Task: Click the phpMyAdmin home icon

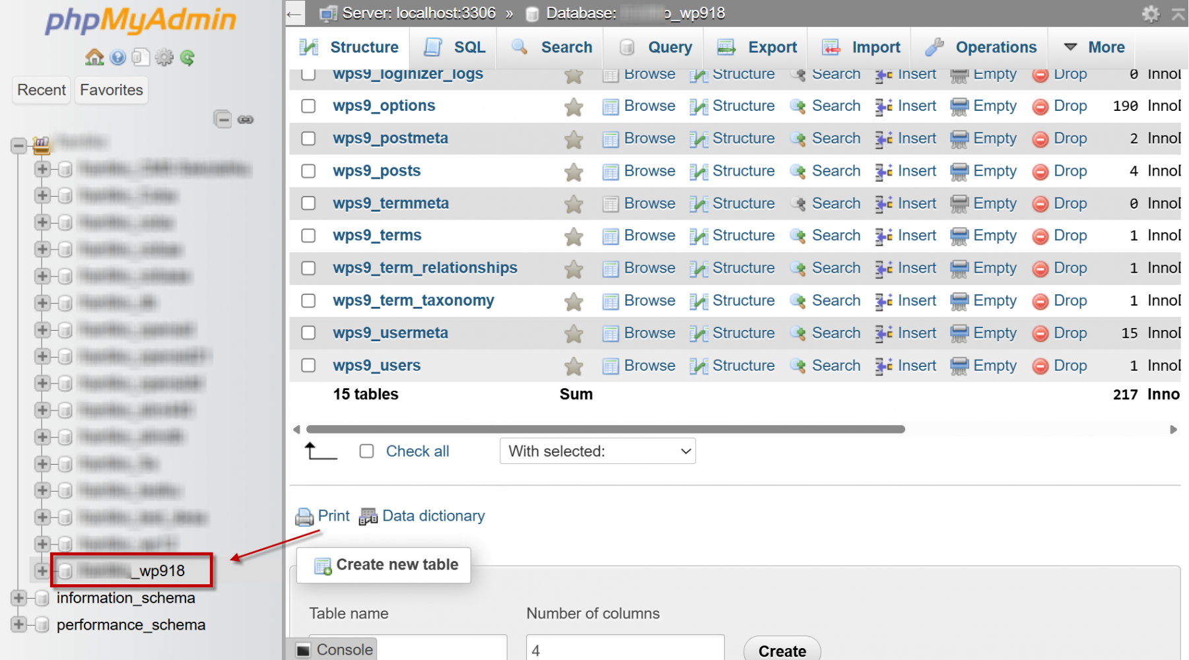Action: (94, 57)
